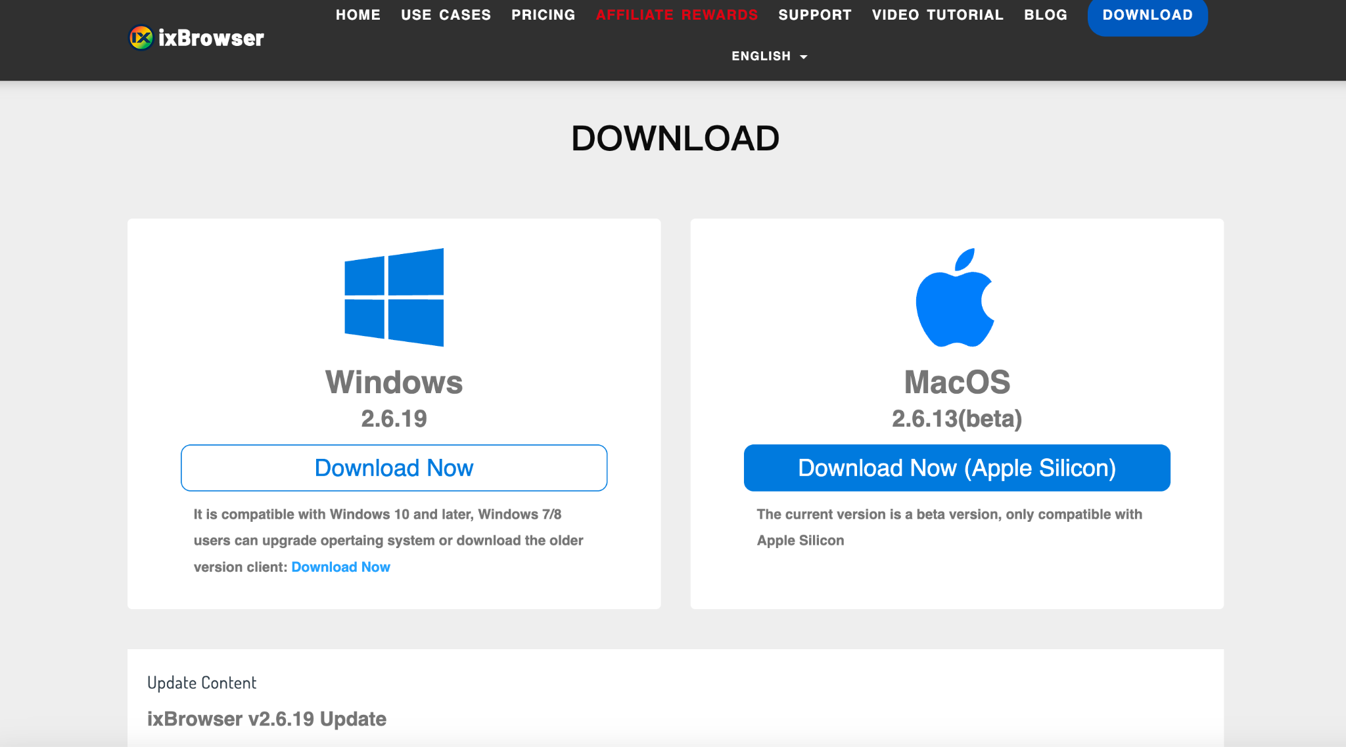Navigate to the Support page

click(814, 15)
